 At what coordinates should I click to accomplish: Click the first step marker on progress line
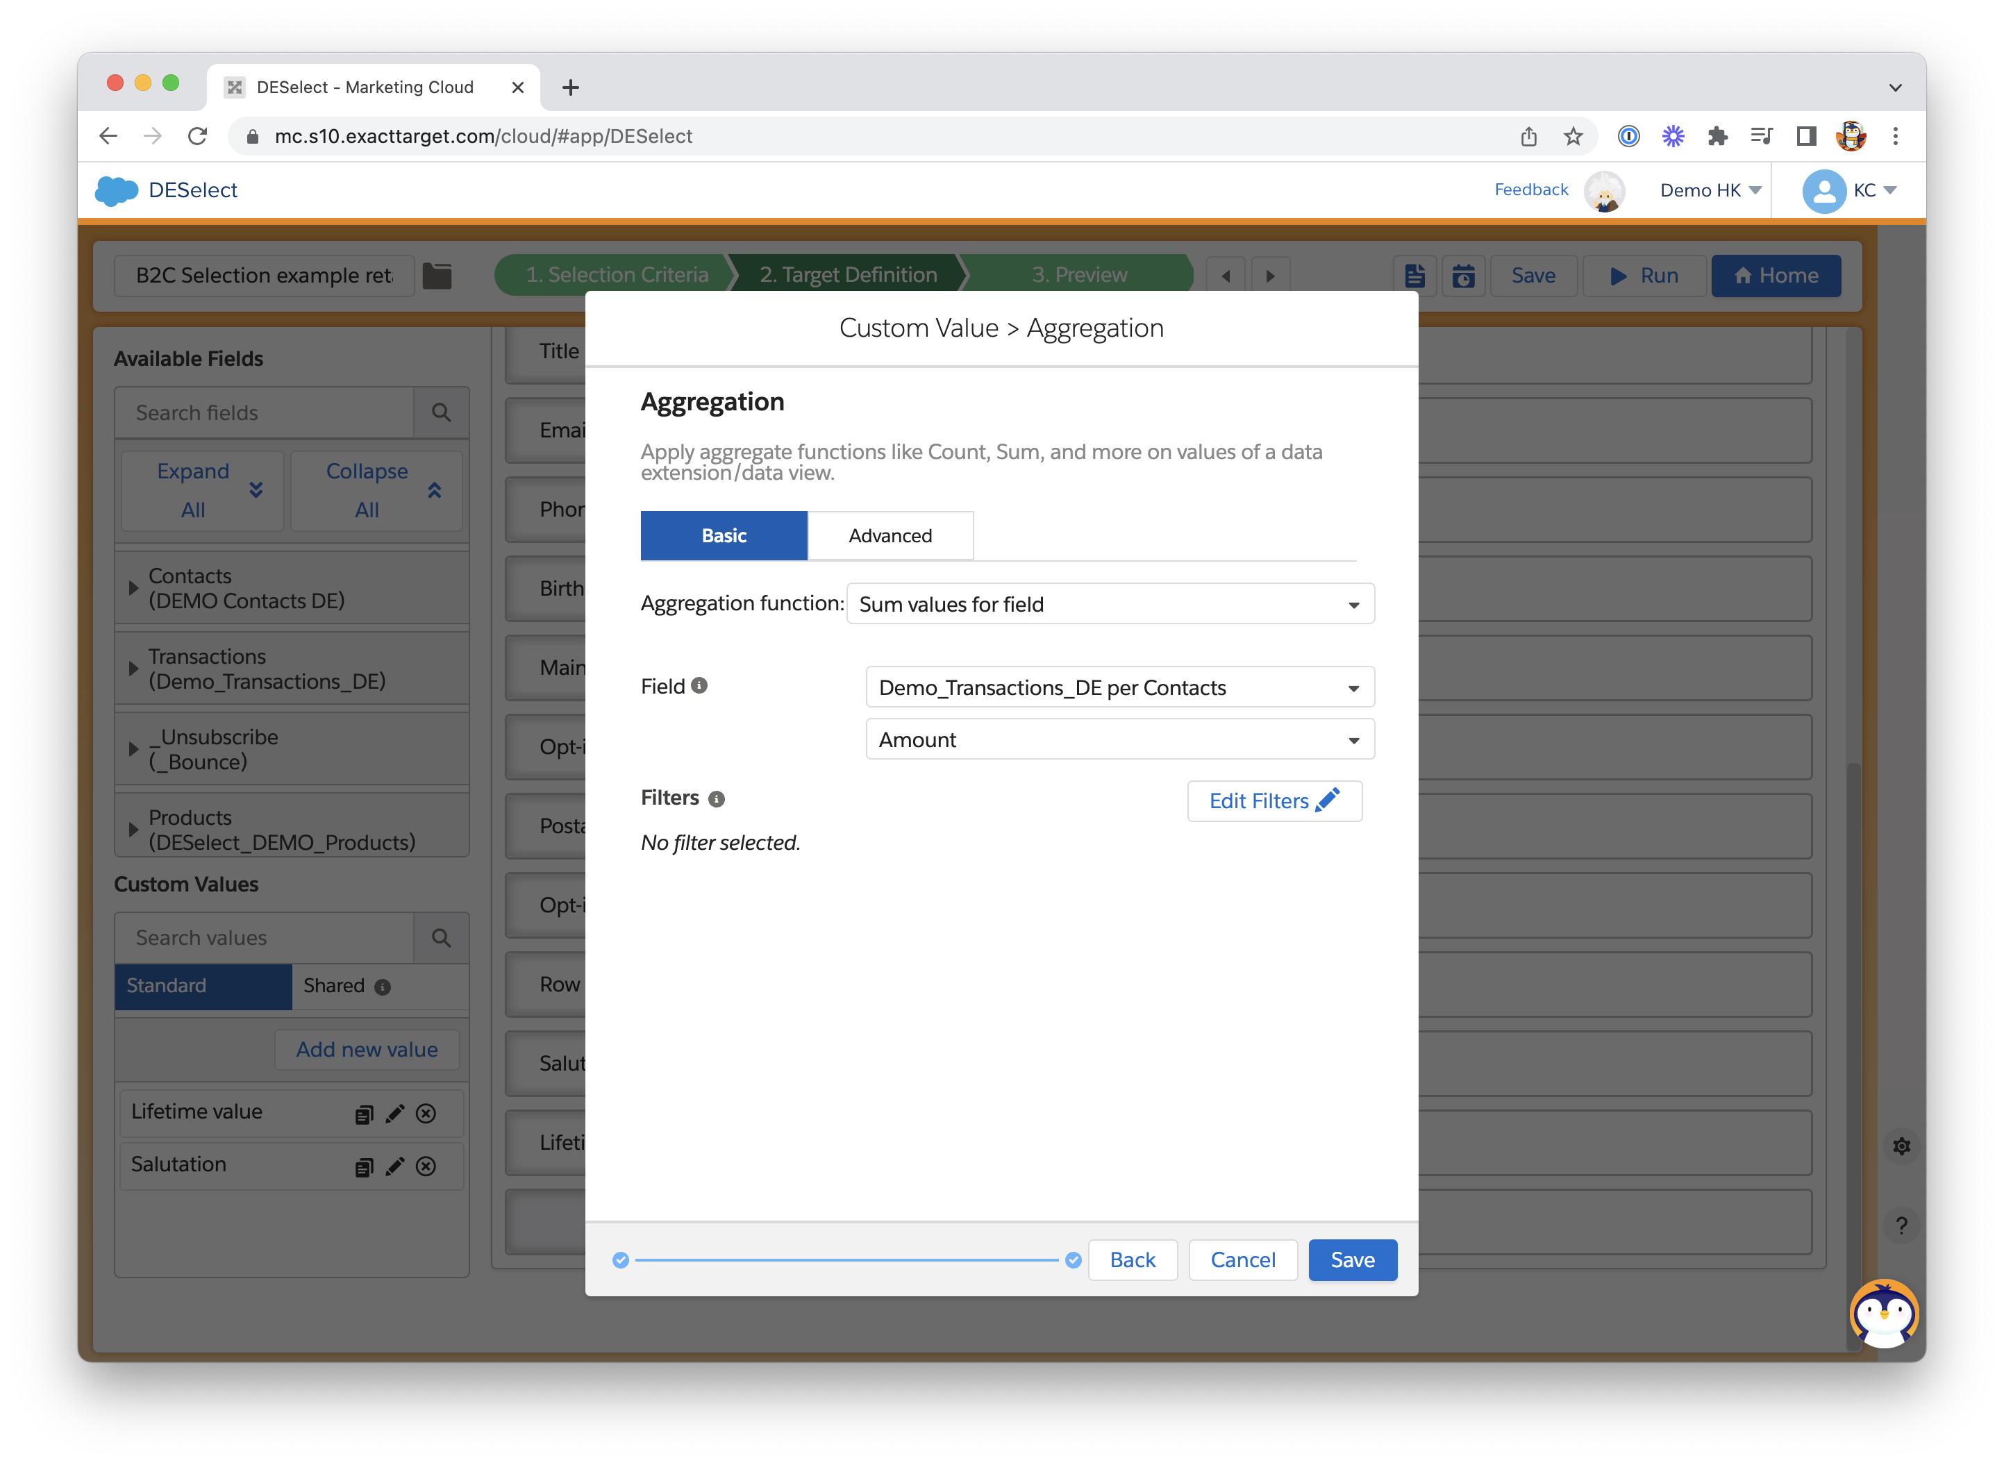pos(621,1259)
